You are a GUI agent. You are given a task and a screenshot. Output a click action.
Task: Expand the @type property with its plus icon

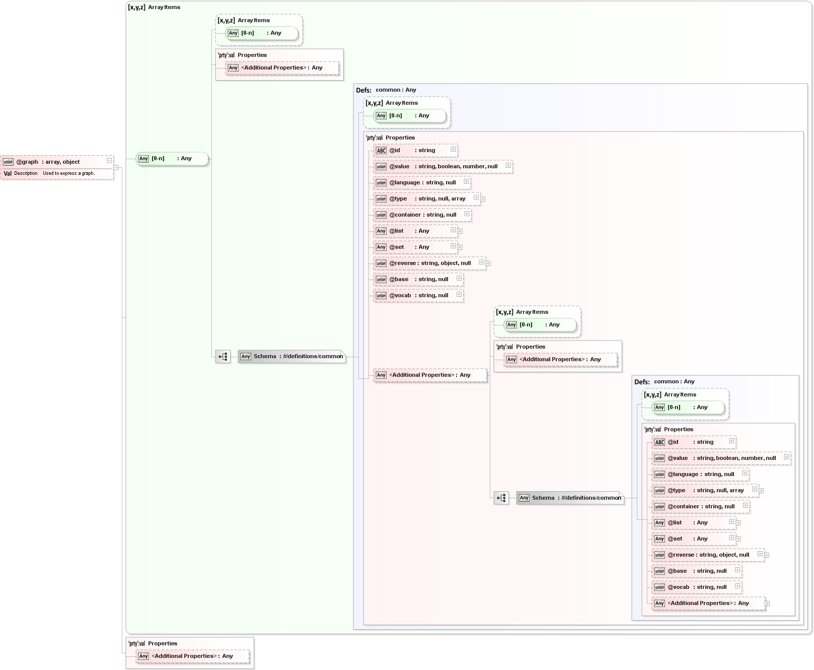(x=475, y=198)
